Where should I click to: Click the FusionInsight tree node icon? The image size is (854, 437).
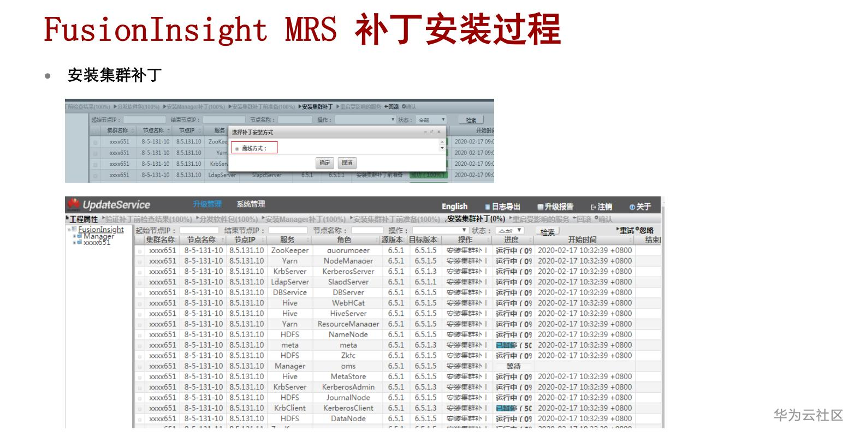74,230
